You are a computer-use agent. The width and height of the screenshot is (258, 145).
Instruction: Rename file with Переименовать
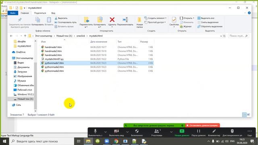point(125,21)
